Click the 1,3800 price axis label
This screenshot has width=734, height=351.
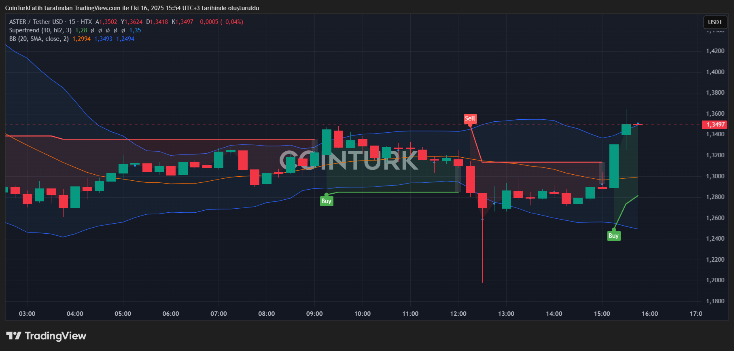click(715, 93)
